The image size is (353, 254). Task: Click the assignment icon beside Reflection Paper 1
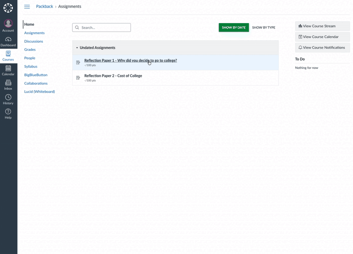coord(78,62)
